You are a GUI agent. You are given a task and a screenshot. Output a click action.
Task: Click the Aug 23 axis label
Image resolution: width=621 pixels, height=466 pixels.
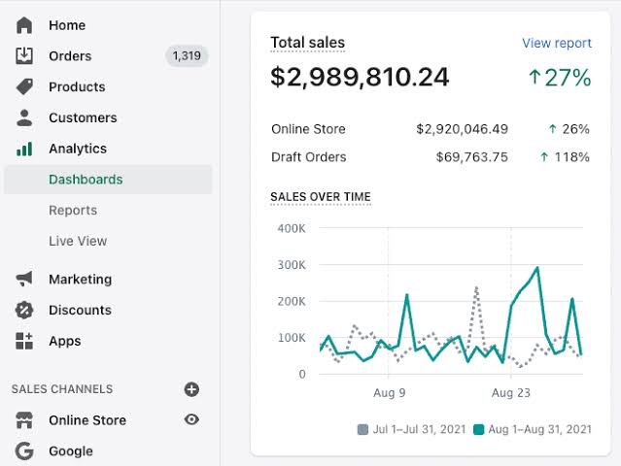[511, 393]
